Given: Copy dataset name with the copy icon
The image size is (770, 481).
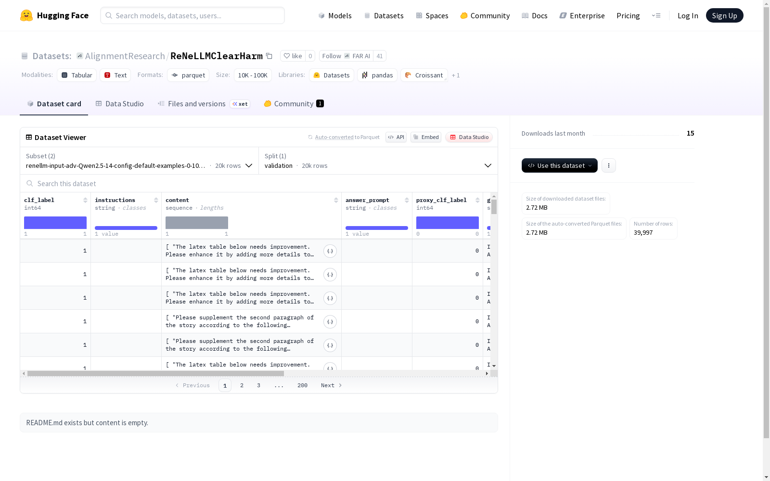Looking at the screenshot, I should (269, 56).
